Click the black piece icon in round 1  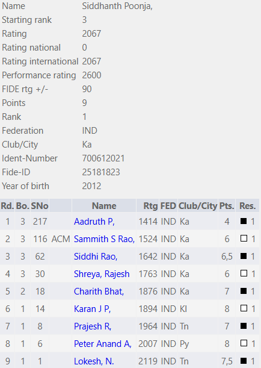(x=244, y=221)
